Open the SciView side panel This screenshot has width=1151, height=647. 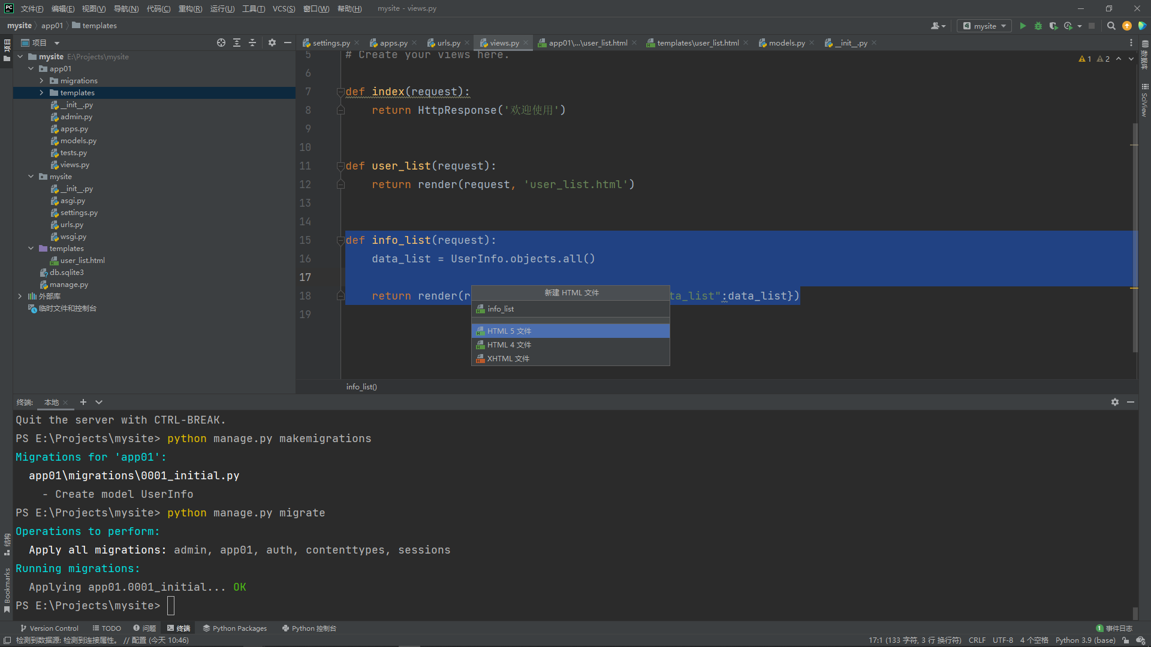[1144, 100]
